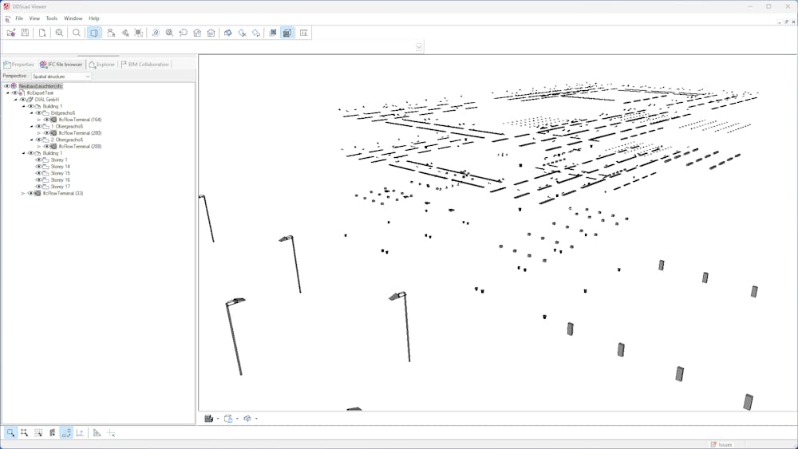Click the dark cube icon left of highlighted cube

(x=273, y=33)
